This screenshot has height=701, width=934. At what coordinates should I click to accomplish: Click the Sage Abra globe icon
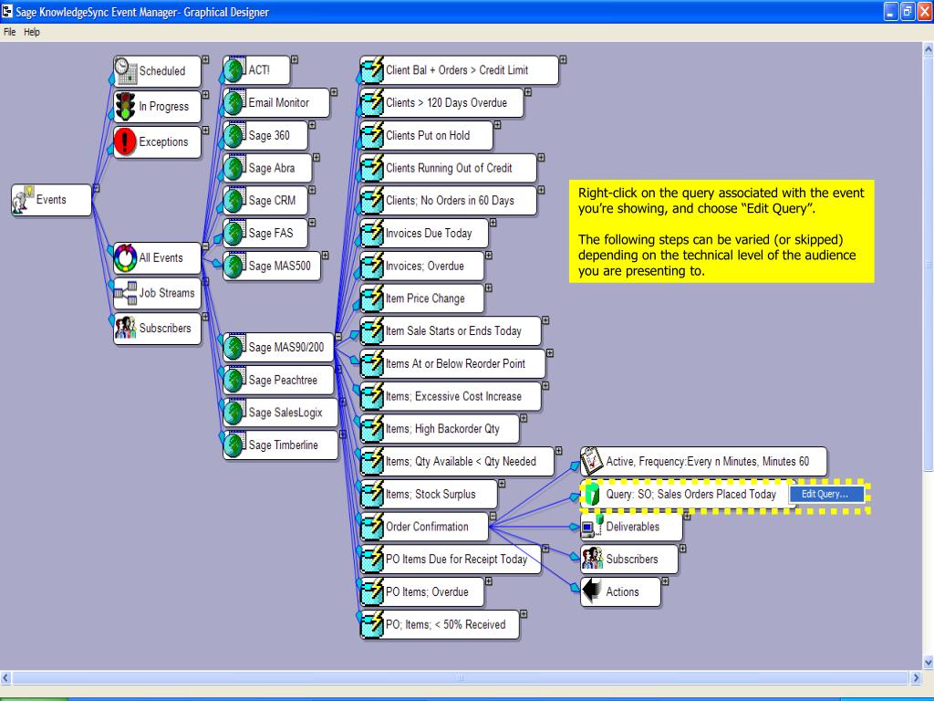pos(234,168)
